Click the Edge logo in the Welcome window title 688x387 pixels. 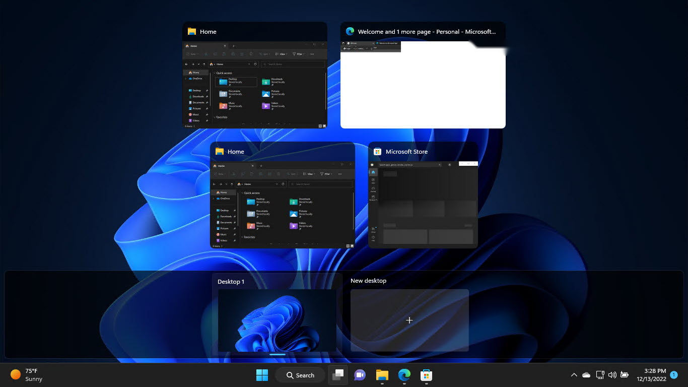point(350,31)
